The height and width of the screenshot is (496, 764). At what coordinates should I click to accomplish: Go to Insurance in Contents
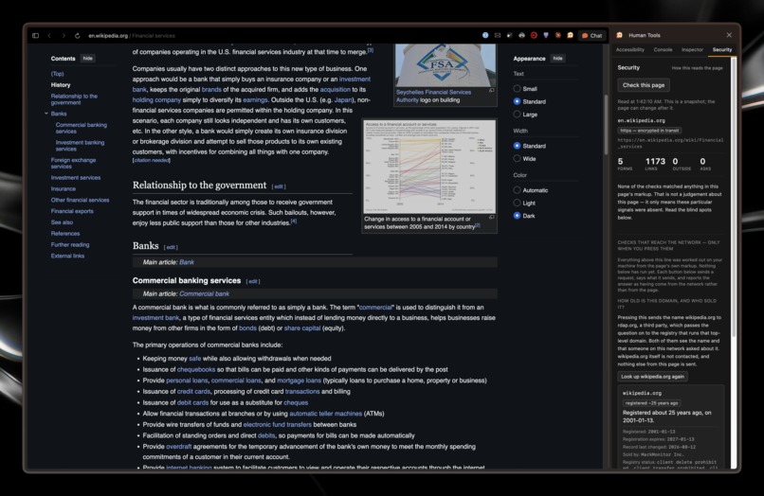(x=64, y=189)
